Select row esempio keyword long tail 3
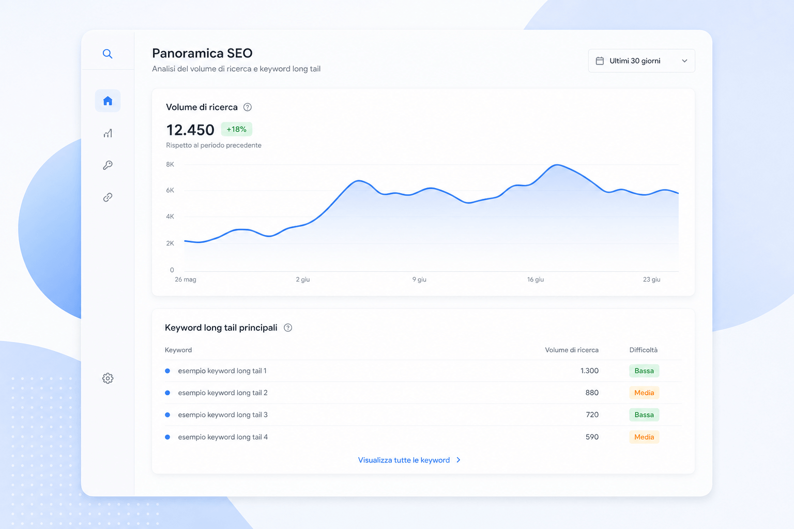Screen dimensions: 794x529 click(x=423, y=415)
